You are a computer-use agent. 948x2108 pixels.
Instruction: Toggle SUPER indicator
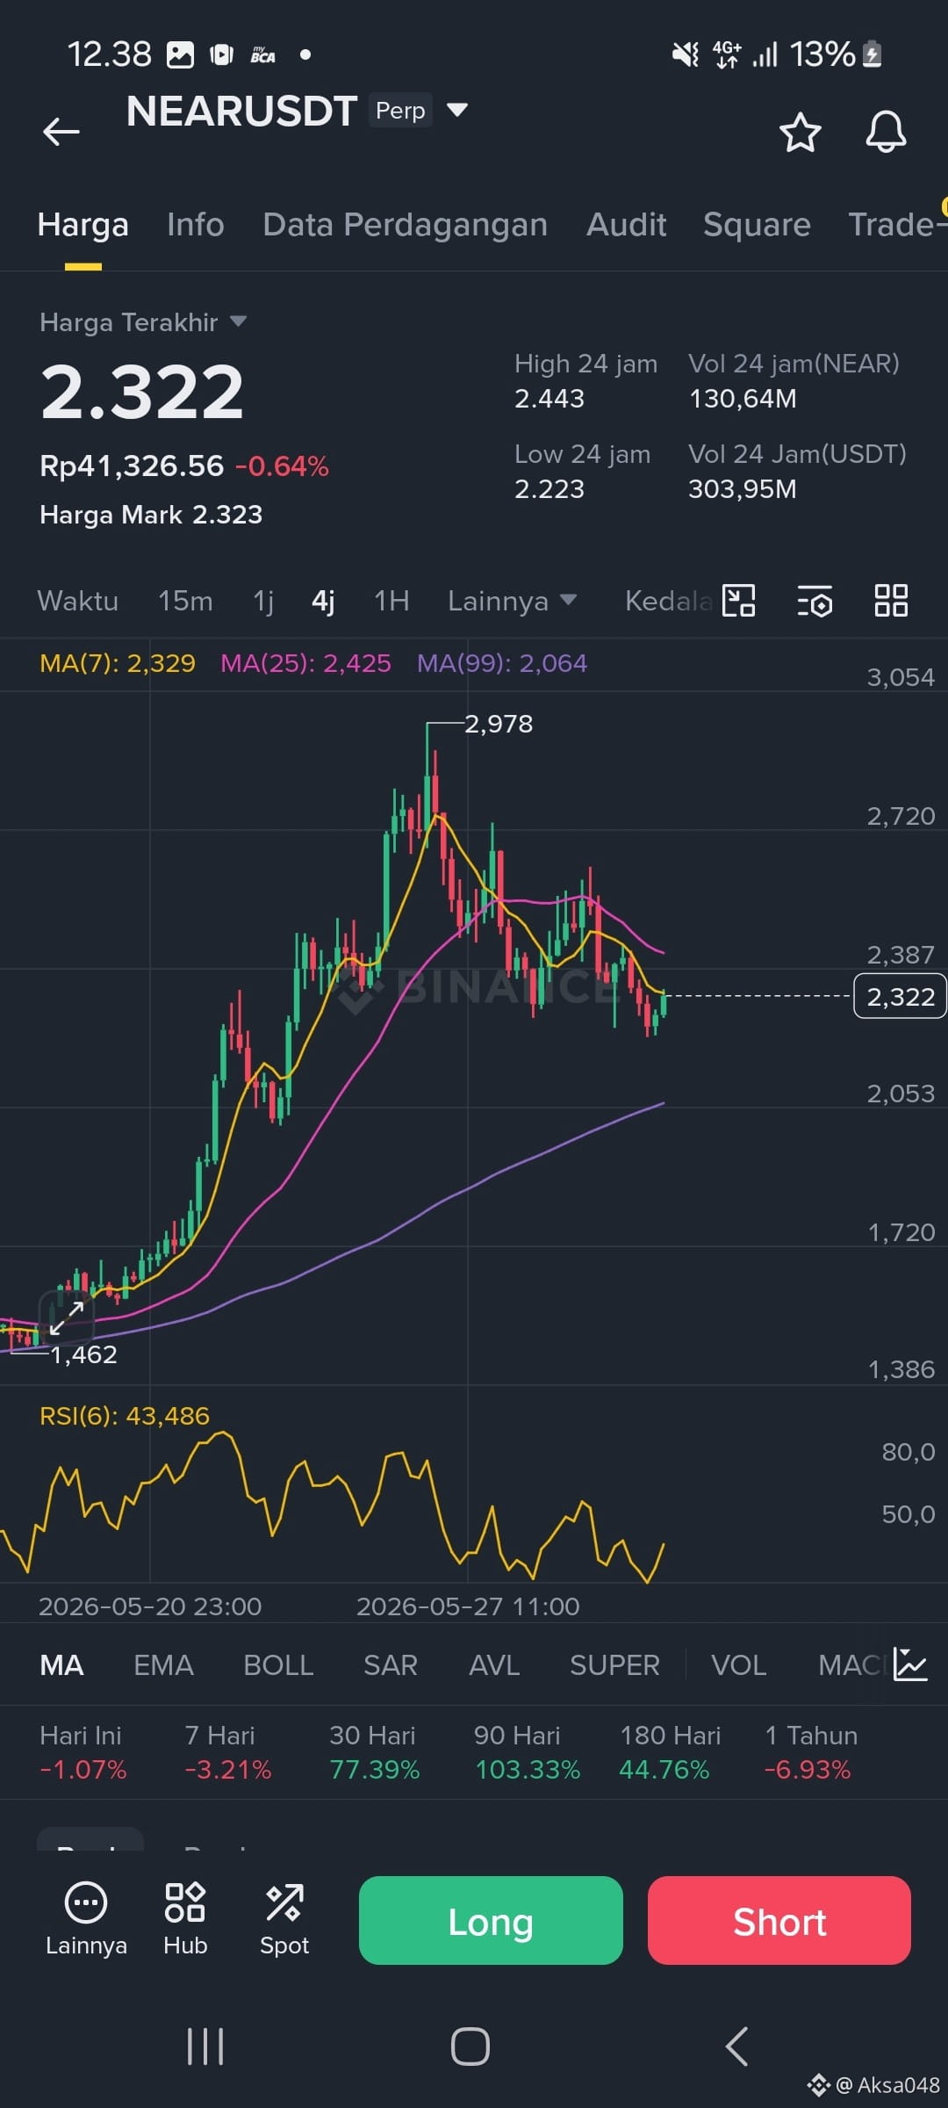pyautogui.click(x=614, y=1665)
